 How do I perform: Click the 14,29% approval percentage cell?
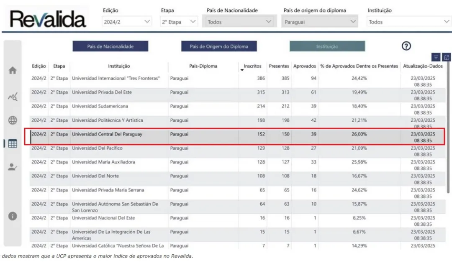(359, 246)
